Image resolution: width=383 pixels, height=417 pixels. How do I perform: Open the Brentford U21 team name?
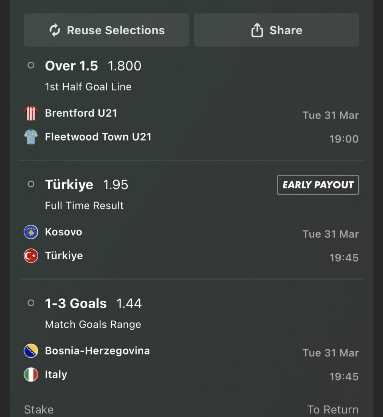pos(81,113)
